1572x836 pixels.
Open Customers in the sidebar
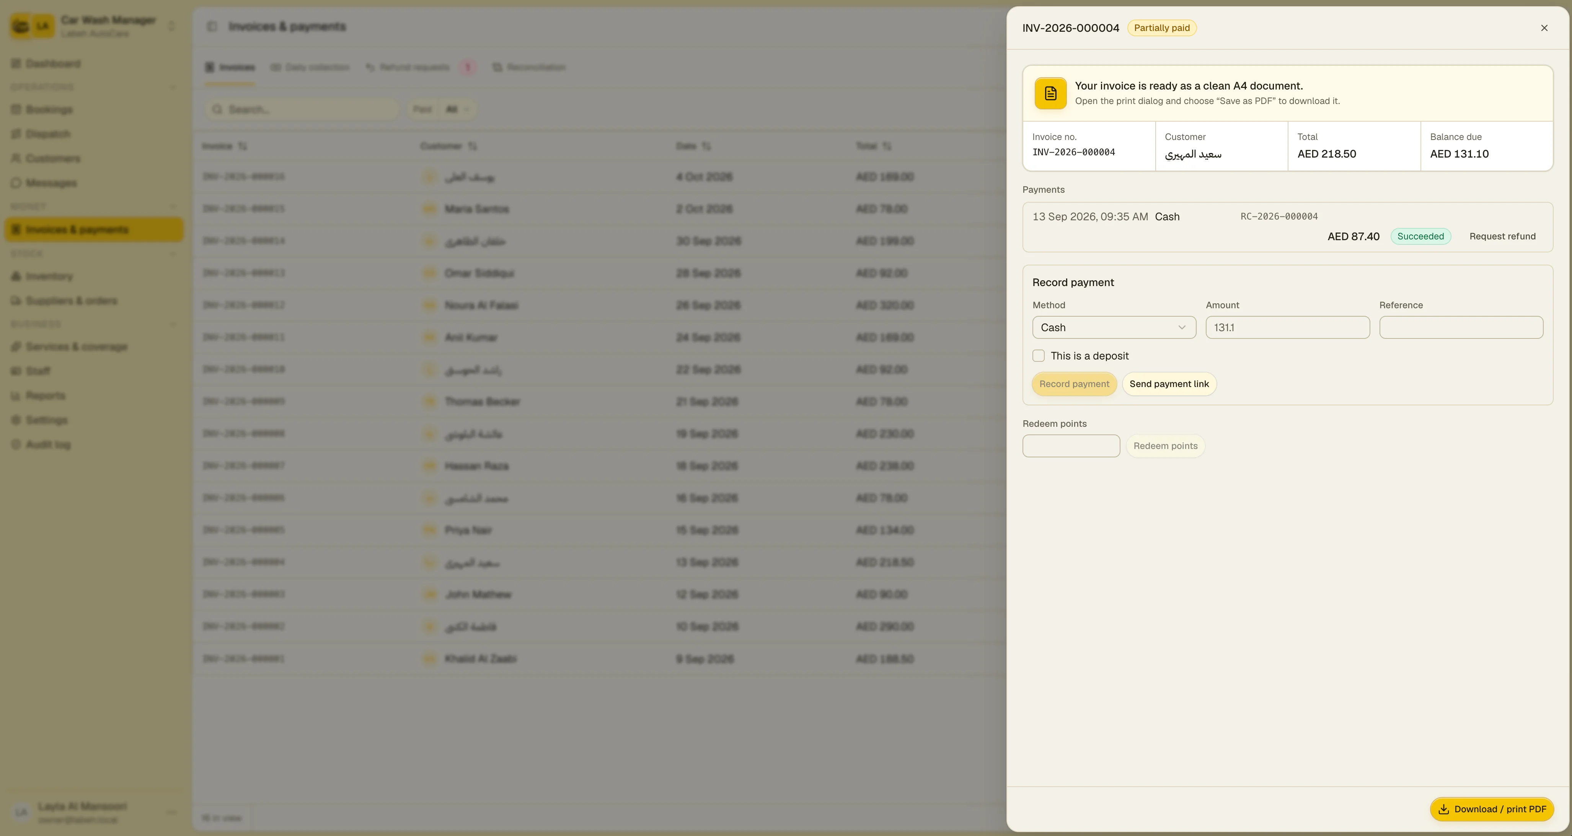click(94, 159)
